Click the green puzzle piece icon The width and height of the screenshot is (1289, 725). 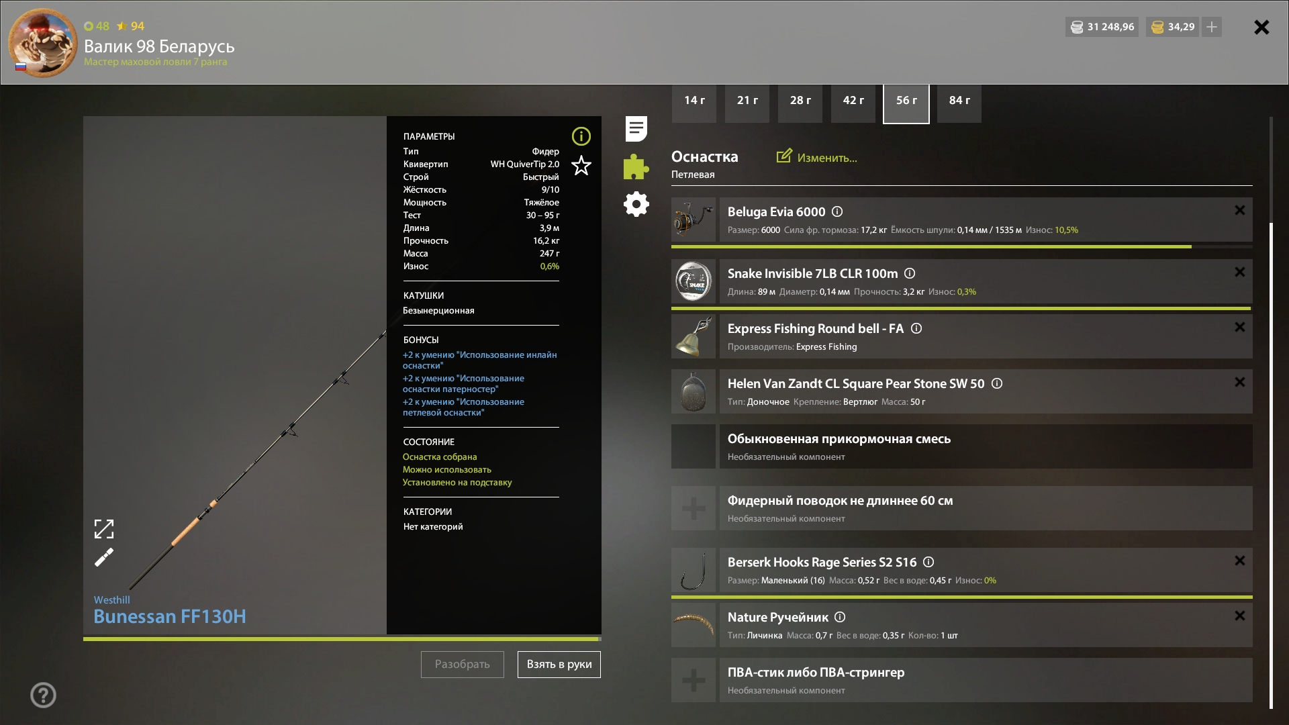(636, 166)
